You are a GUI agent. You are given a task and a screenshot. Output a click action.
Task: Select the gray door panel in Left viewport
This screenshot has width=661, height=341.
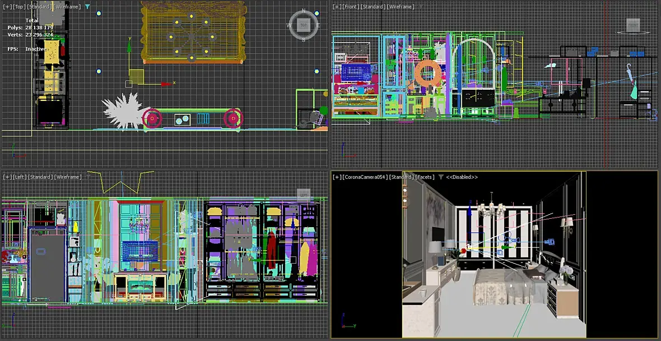(48, 265)
